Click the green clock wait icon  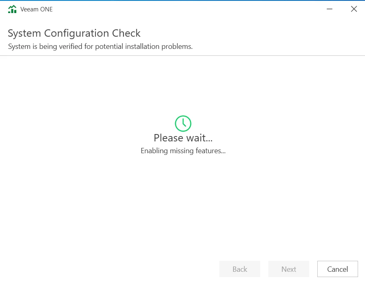point(183,123)
